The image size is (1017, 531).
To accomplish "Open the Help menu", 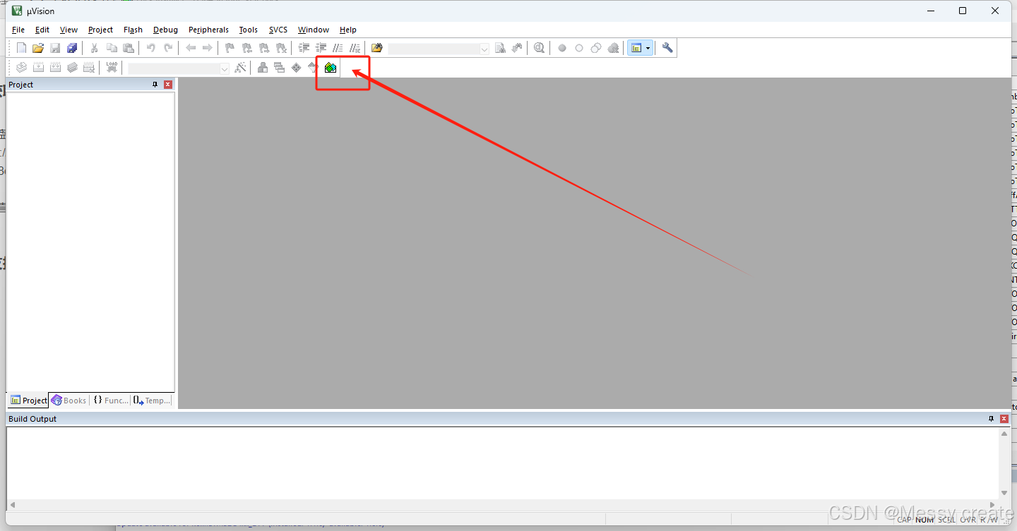I will tap(347, 30).
